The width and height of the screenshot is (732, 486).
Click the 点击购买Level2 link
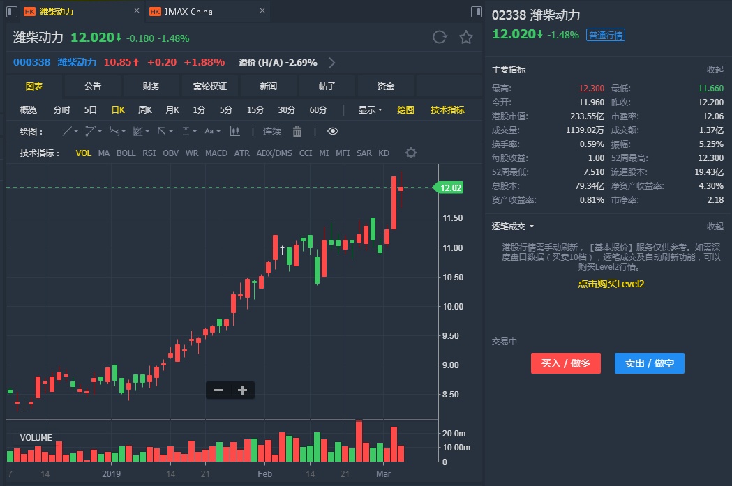pos(611,284)
